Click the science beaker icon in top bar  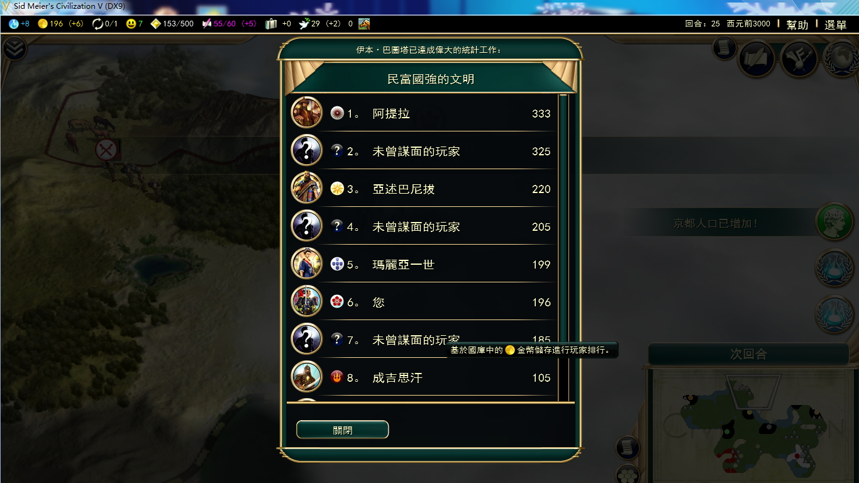[x=14, y=24]
